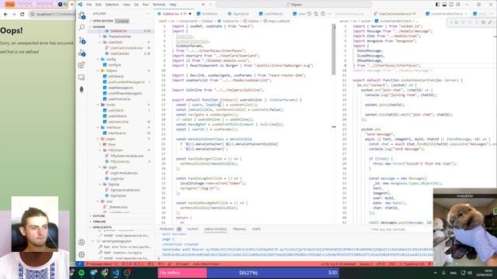This screenshot has height=279, width=497.
Task: Click the debug console filter input
Action: [401, 229]
